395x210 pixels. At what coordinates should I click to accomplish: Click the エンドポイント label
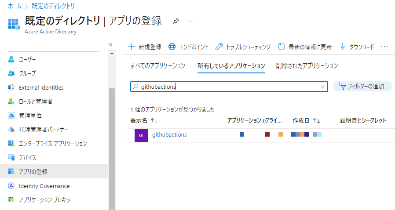[194, 47]
